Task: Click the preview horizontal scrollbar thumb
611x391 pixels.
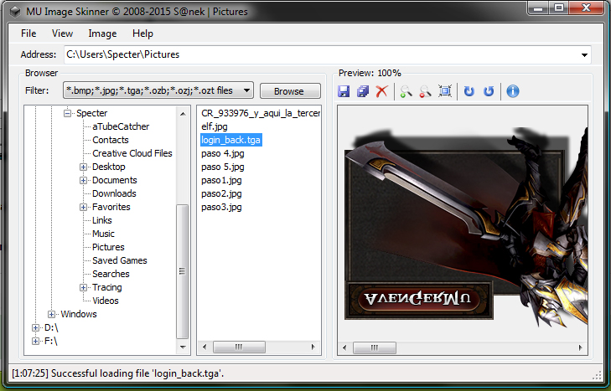Action: point(374,347)
